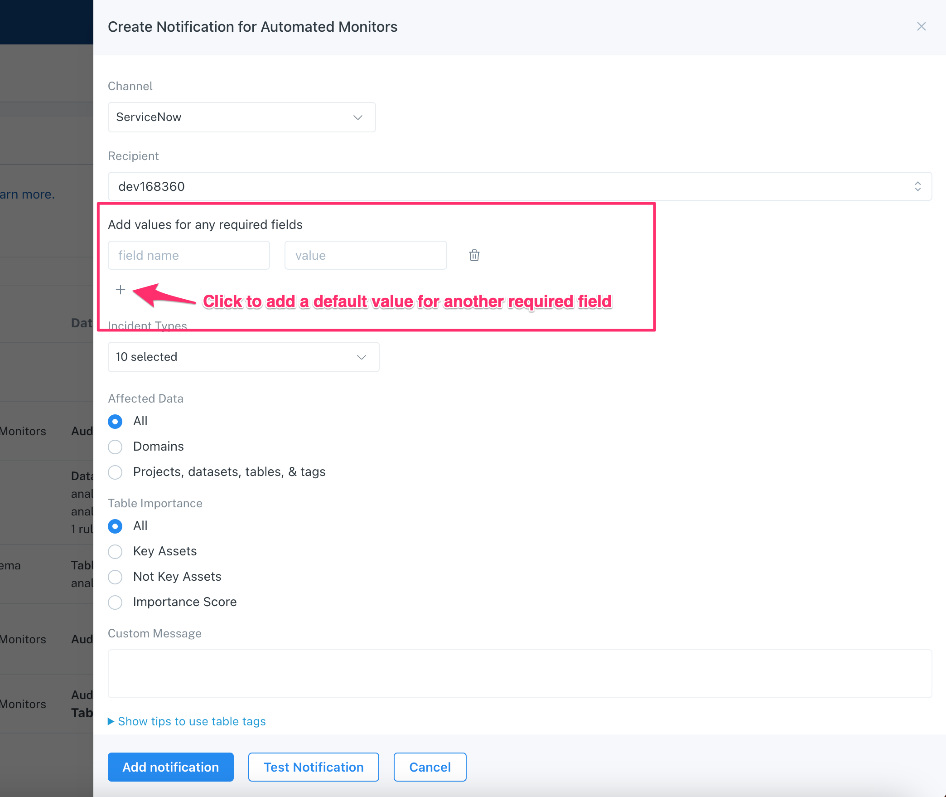Select Affected Data All option
This screenshot has height=797, width=946.
click(115, 422)
